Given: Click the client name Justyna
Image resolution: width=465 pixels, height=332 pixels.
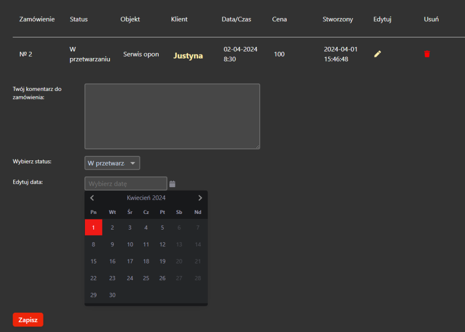Looking at the screenshot, I should 188,56.
